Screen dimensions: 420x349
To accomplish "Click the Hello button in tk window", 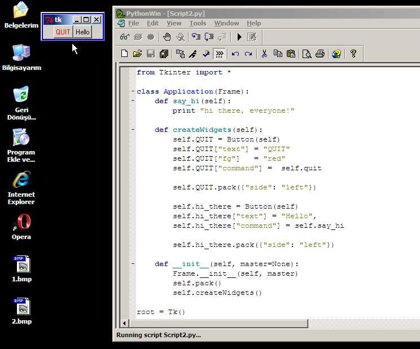I will pyautogui.click(x=82, y=32).
